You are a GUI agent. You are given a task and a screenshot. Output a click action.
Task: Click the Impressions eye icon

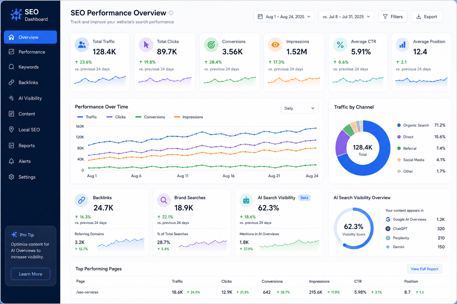point(275,45)
